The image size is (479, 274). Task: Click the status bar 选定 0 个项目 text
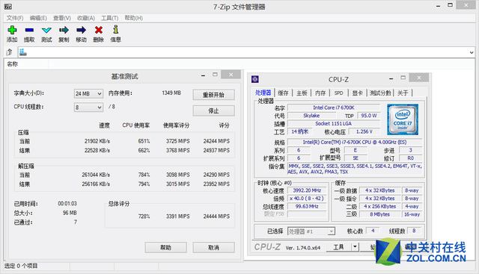21,266
